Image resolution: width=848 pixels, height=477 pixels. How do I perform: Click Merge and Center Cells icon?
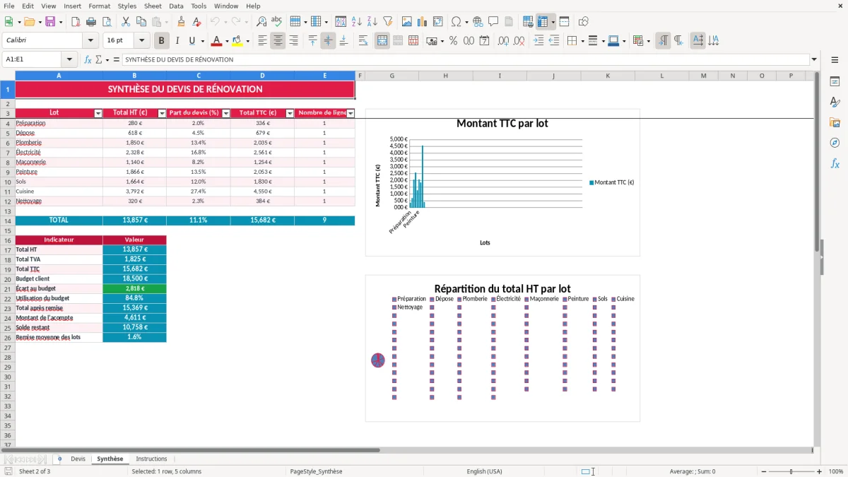pos(382,41)
